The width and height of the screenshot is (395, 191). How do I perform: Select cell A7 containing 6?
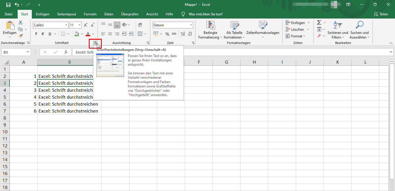(x=23, y=111)
